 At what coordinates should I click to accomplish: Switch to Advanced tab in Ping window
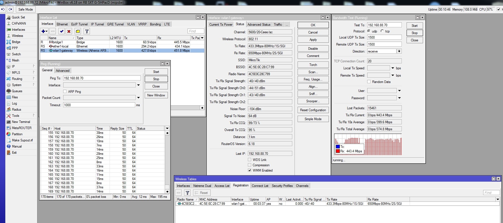(x=63, y=71)
